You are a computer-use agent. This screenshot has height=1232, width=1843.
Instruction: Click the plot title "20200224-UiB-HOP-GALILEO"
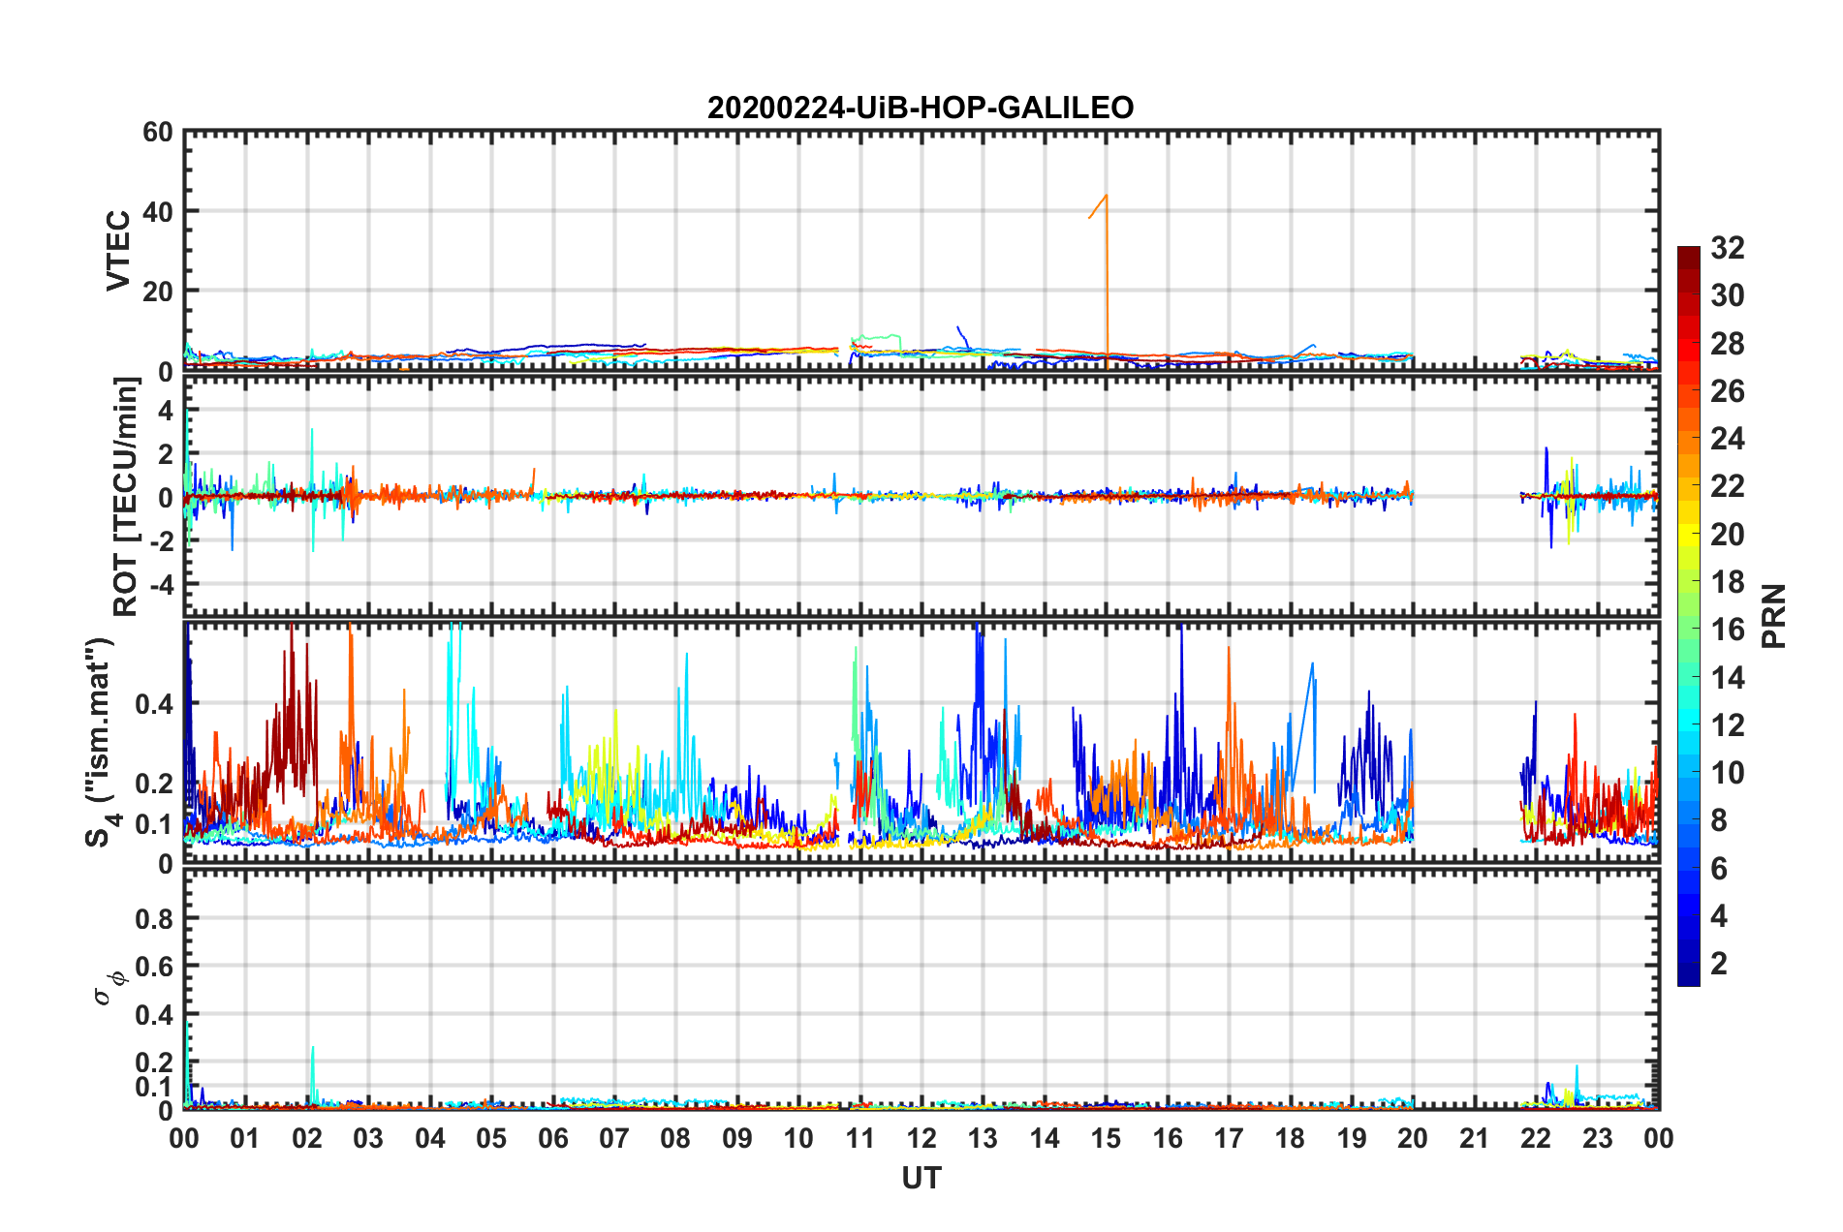coord(921,107)
